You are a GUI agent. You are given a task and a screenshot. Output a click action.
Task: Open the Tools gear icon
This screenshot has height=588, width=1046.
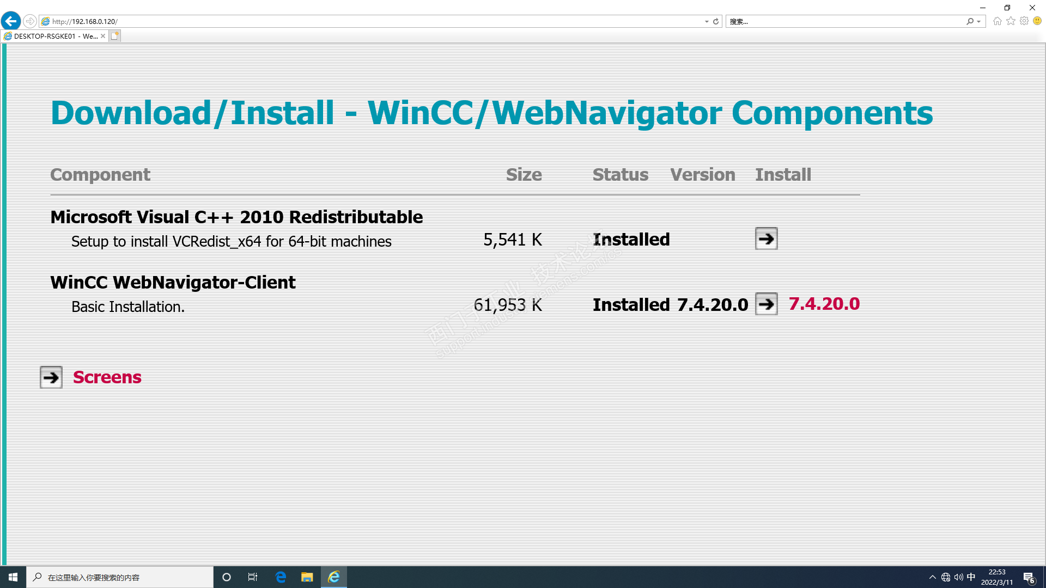(x=1024, y=21)
